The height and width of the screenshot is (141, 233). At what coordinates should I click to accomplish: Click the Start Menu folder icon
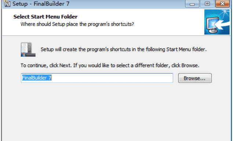pyautogui.click(x=28, y=49)
